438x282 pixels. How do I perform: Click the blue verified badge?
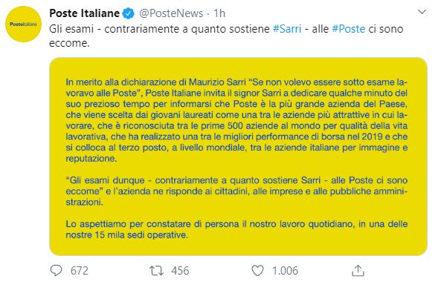129,13
